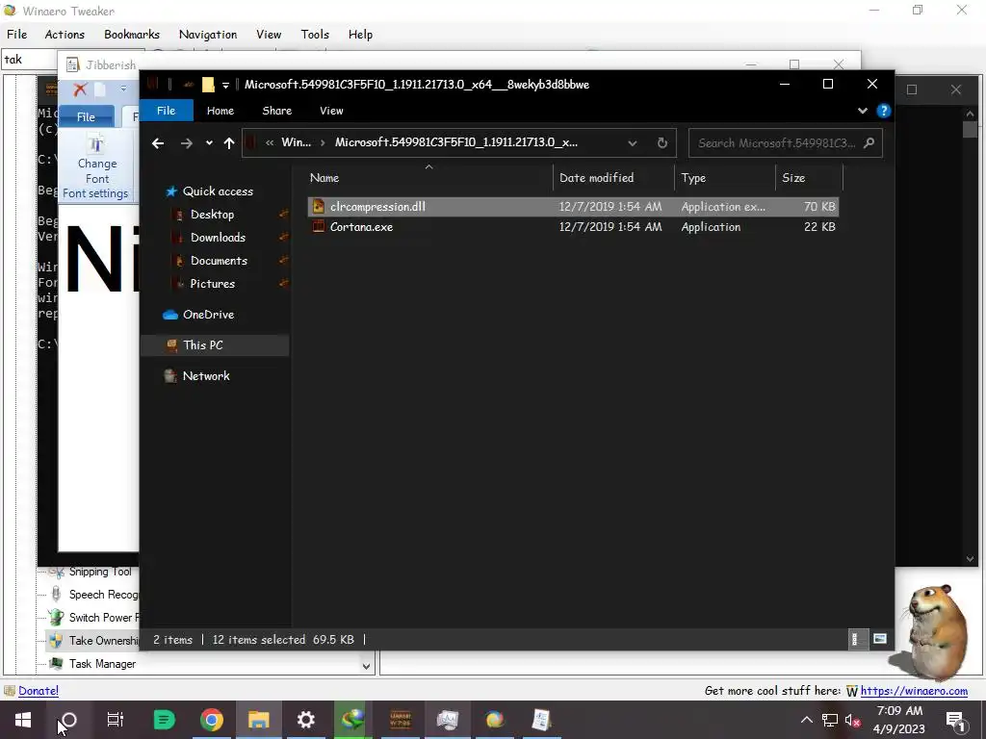The height and width of the screenshot is (739, 986).
Task: Click the Back arrow in File Explorer
Action: point(158,143)
